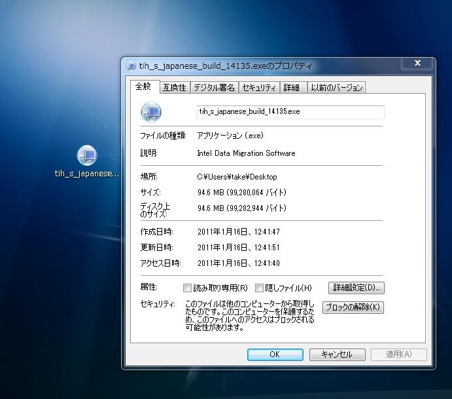Confirm with the OK button
452x399 pixels.
click(x=275, y=354)
